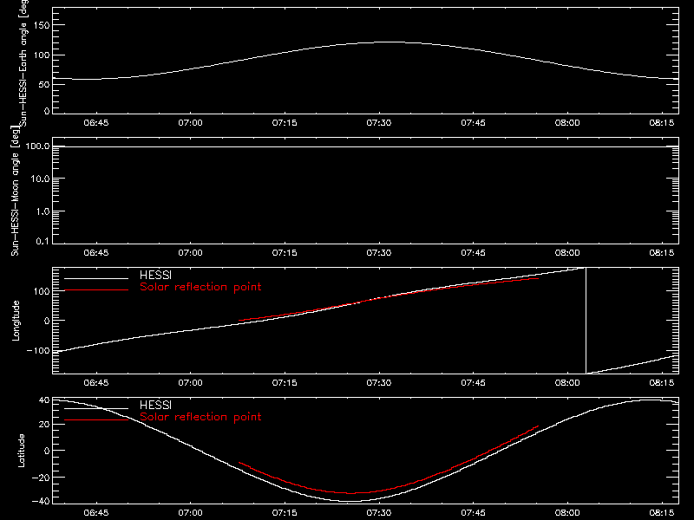Click white HESSI legend line sample in Latitude panel
The image size is (694, 520).
pyautogui.click(x=96, y=408)
